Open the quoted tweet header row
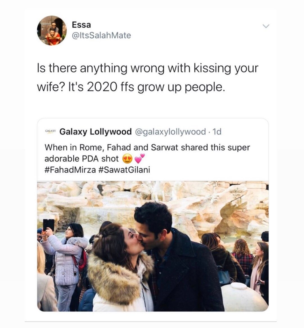 133,132
